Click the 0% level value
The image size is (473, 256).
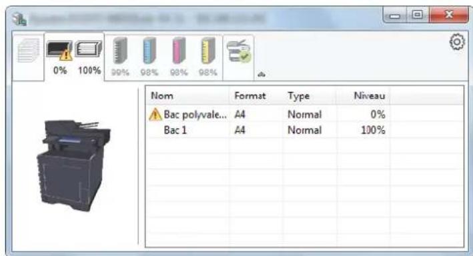point(378,114)
